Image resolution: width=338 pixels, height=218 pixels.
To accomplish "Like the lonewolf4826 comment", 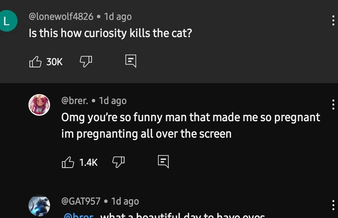I will (35, 61).
